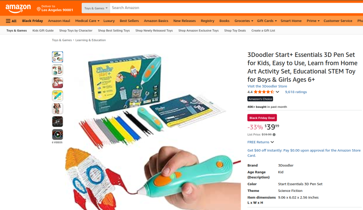
Task: Open the All hamburger menu
Action: [11, 21]
